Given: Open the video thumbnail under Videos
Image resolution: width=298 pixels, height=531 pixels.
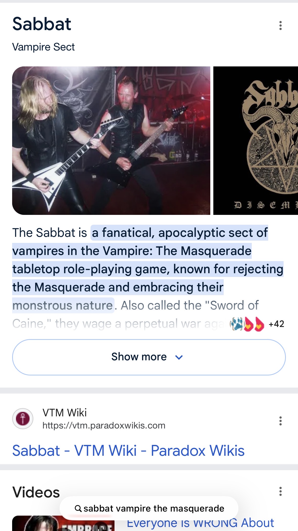Looking at the screenshot, I should 63,523.
